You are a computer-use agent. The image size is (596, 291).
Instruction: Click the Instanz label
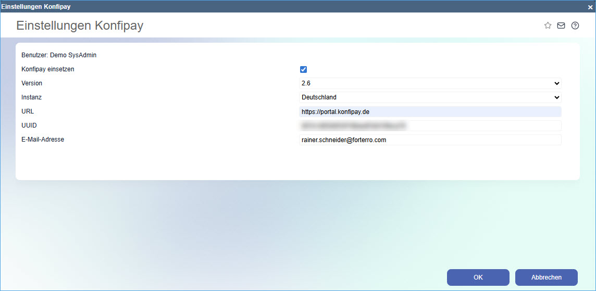click(x=32, y=97)
